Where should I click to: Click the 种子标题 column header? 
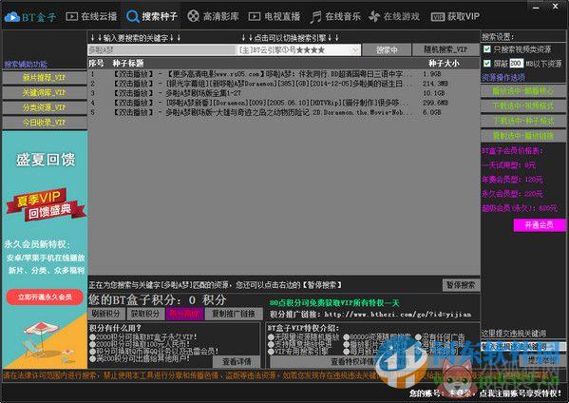click(x=128, y=64)
